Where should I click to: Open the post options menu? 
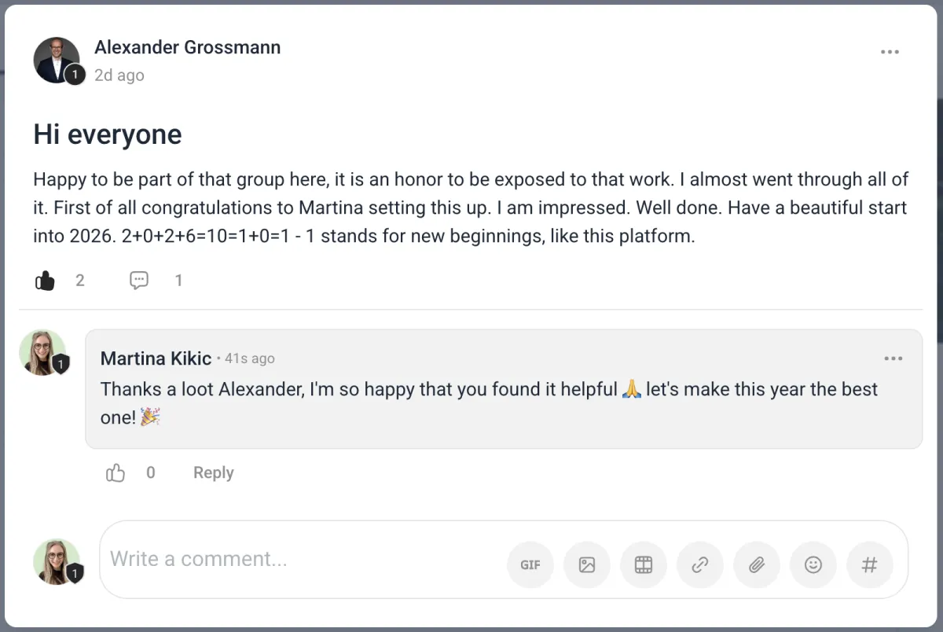click(x=890, y=51)
